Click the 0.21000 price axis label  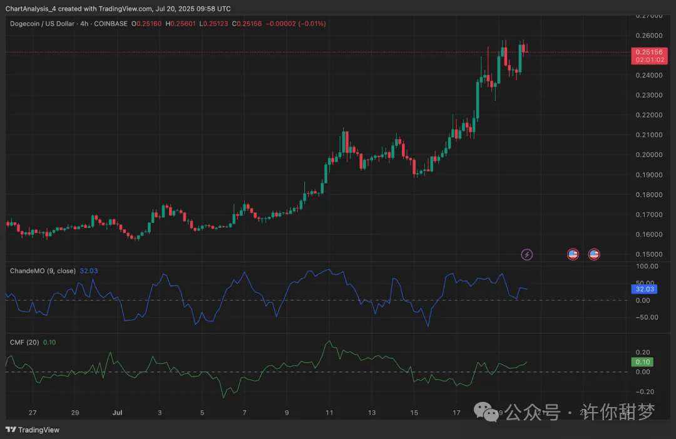(649, 135)
